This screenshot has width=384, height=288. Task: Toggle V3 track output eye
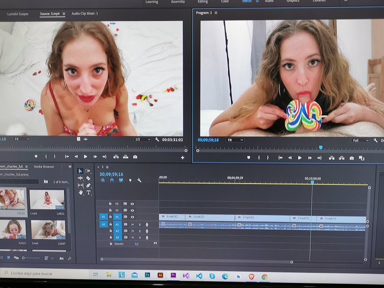[x=132, y=204]
